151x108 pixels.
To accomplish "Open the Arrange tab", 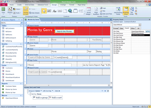I will point(63,5).
